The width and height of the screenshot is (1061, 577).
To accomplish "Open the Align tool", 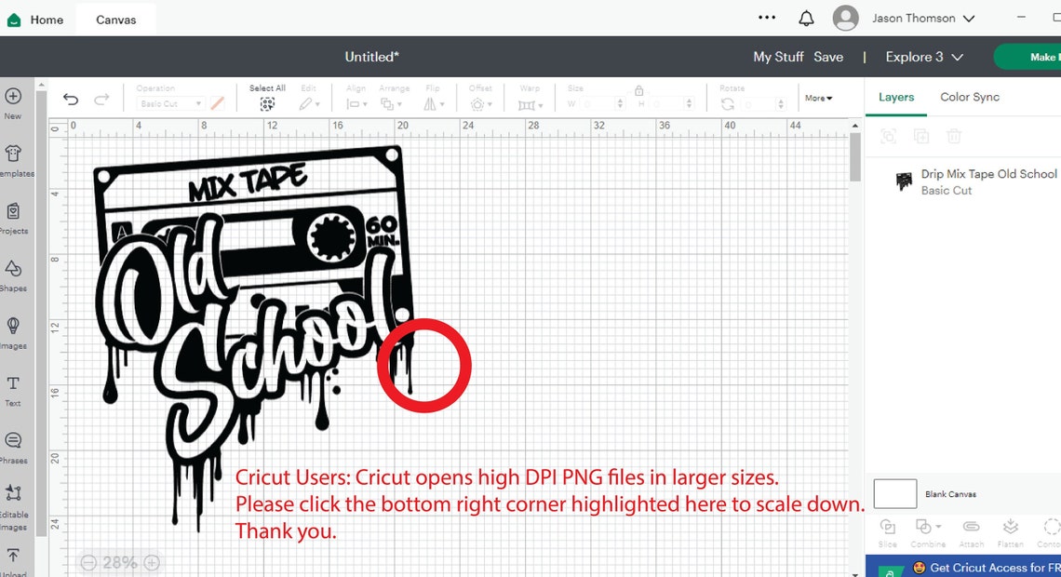I will [x=356, y=104].
